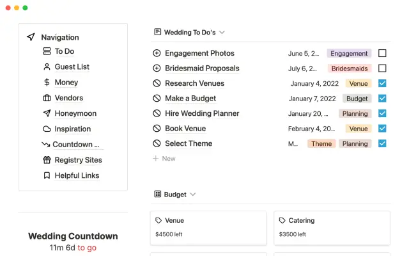Check the Bridesmaid Proposals checkbox
The width and height of the screenshot is (409, 256).
(382, 68)
